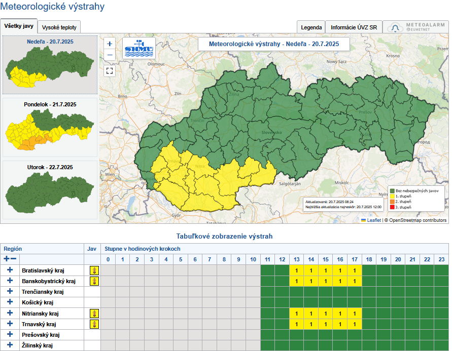
Task: Click high temperature icon for Trnavský kraj
Action: (94, 324)
